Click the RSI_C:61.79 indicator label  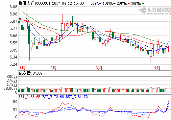(x=77, y=97)
